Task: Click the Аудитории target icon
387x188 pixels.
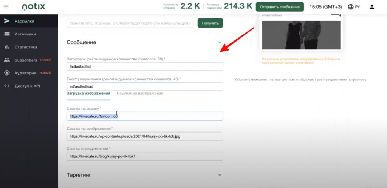Action: pos(6,73)
